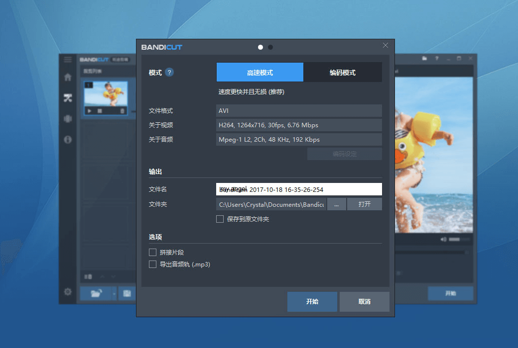Browse folder with the ... button
Screen dimensions: 518x348
tap(336, 204)
